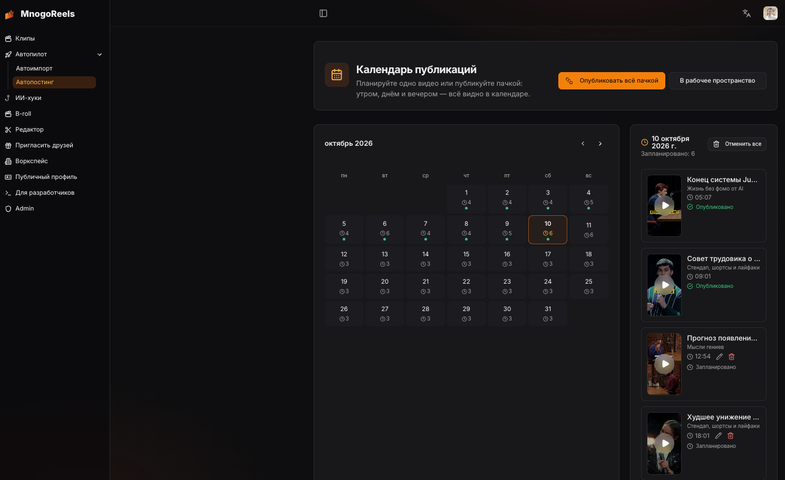Open the user avatar profile menu

pyautogui.click(x=770, y=13)
